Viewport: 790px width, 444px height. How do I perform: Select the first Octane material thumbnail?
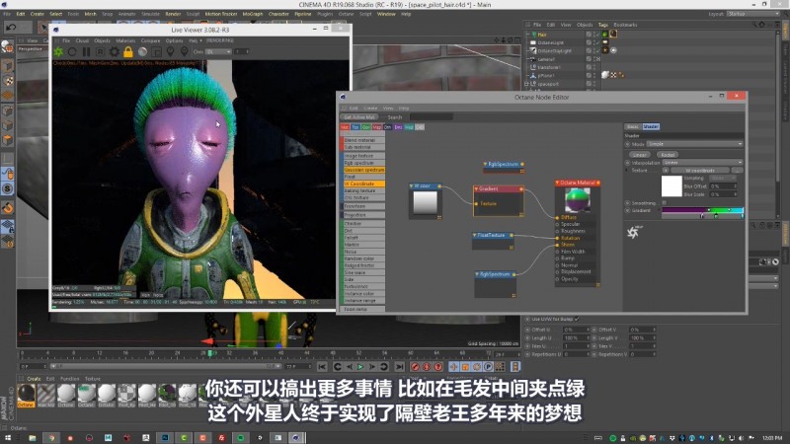pyautogui.click(x=26, y=396)
